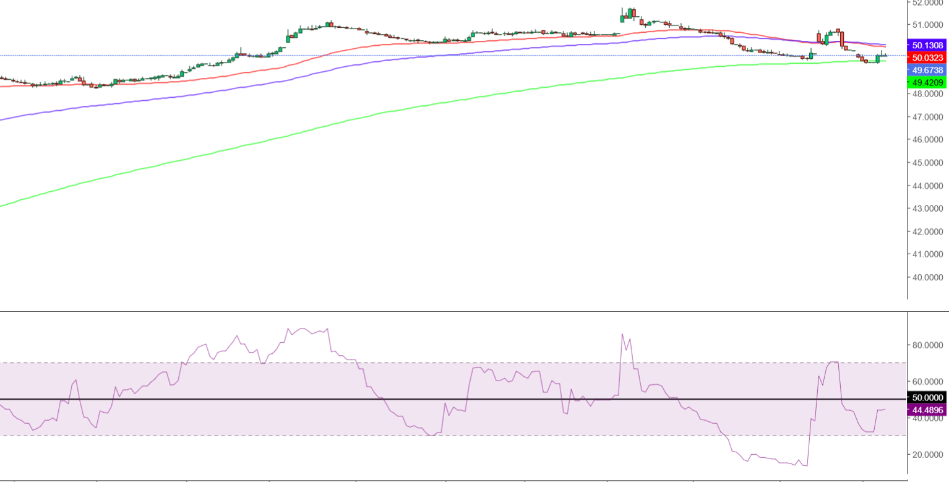The height and width of the screenshot is (482, 949).
Task: Click the 45.0000 price scale value
Action: (928, 163)
